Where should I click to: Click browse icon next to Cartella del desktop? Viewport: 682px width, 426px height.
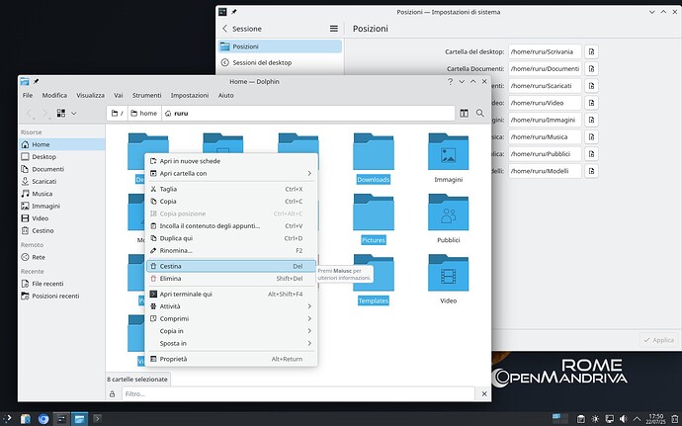pyautogui.click(x=591, y=51)
